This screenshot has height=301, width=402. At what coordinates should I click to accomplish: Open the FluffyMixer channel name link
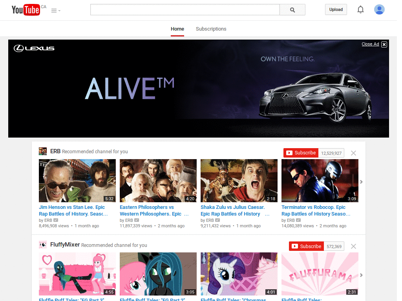pyautogui.click(x=65, y=245)
